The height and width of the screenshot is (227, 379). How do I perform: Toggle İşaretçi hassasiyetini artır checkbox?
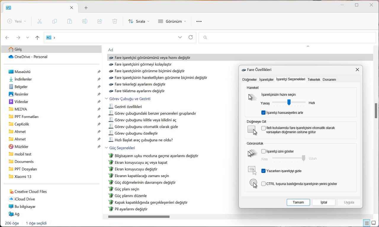pos(264,113)
